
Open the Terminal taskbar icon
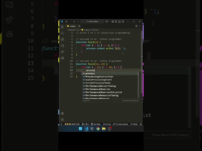[x=92, y=129]
